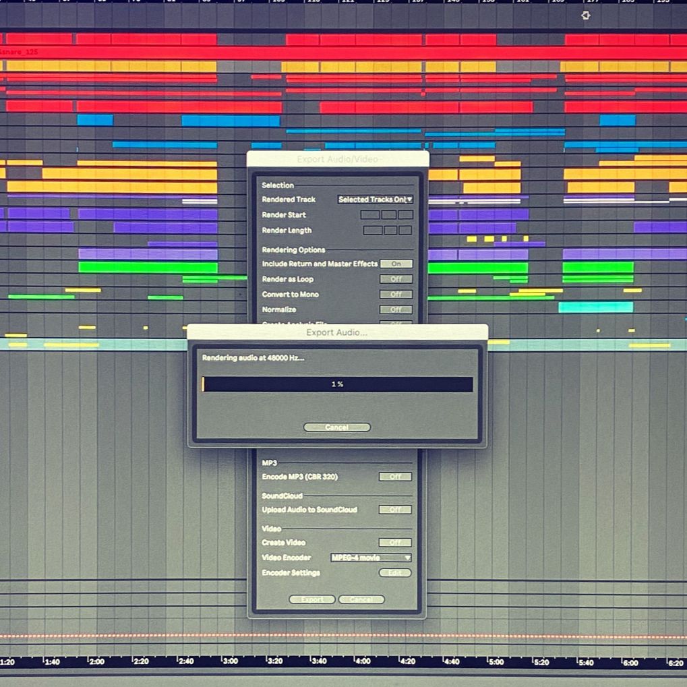This screenshot has width=687, height=687.
Task: Click the 1:40 mark on the time ruler
Action: click(52, 661)
